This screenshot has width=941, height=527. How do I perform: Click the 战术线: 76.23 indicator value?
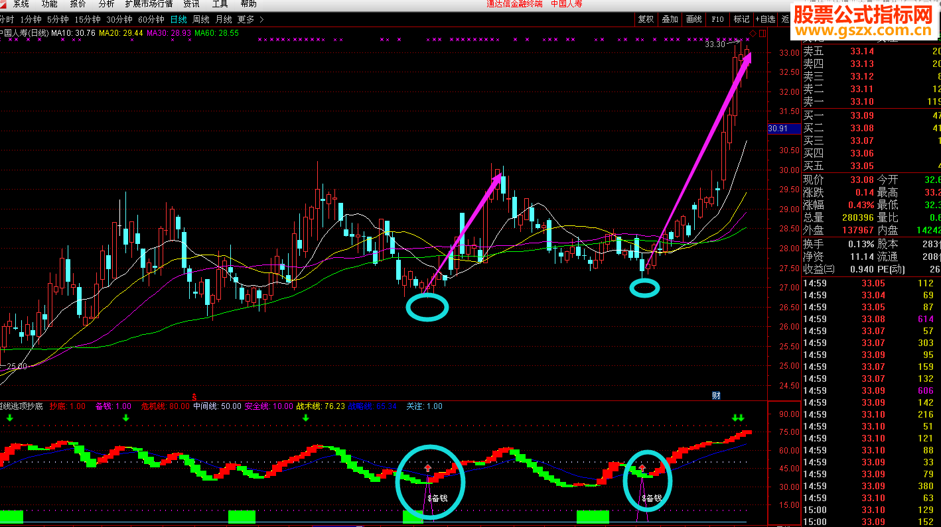tap(321, 406)
